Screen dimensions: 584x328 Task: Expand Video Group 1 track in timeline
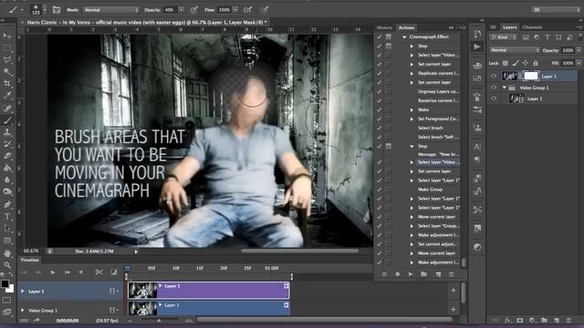[23, 310]
